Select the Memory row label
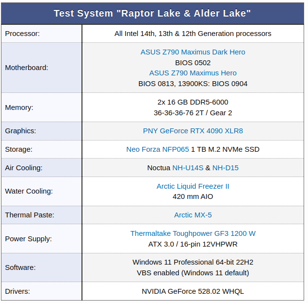The width and height of the screenshot is (308, 303). 19,108
